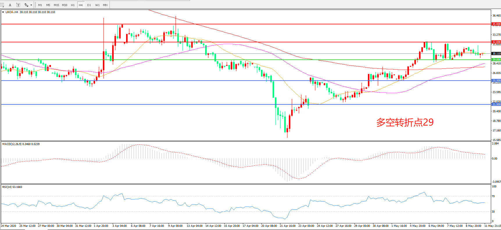The image size is (501, 230).
Task: Open the arrows tool dropdown menu
Action: [x=31, y=5]
